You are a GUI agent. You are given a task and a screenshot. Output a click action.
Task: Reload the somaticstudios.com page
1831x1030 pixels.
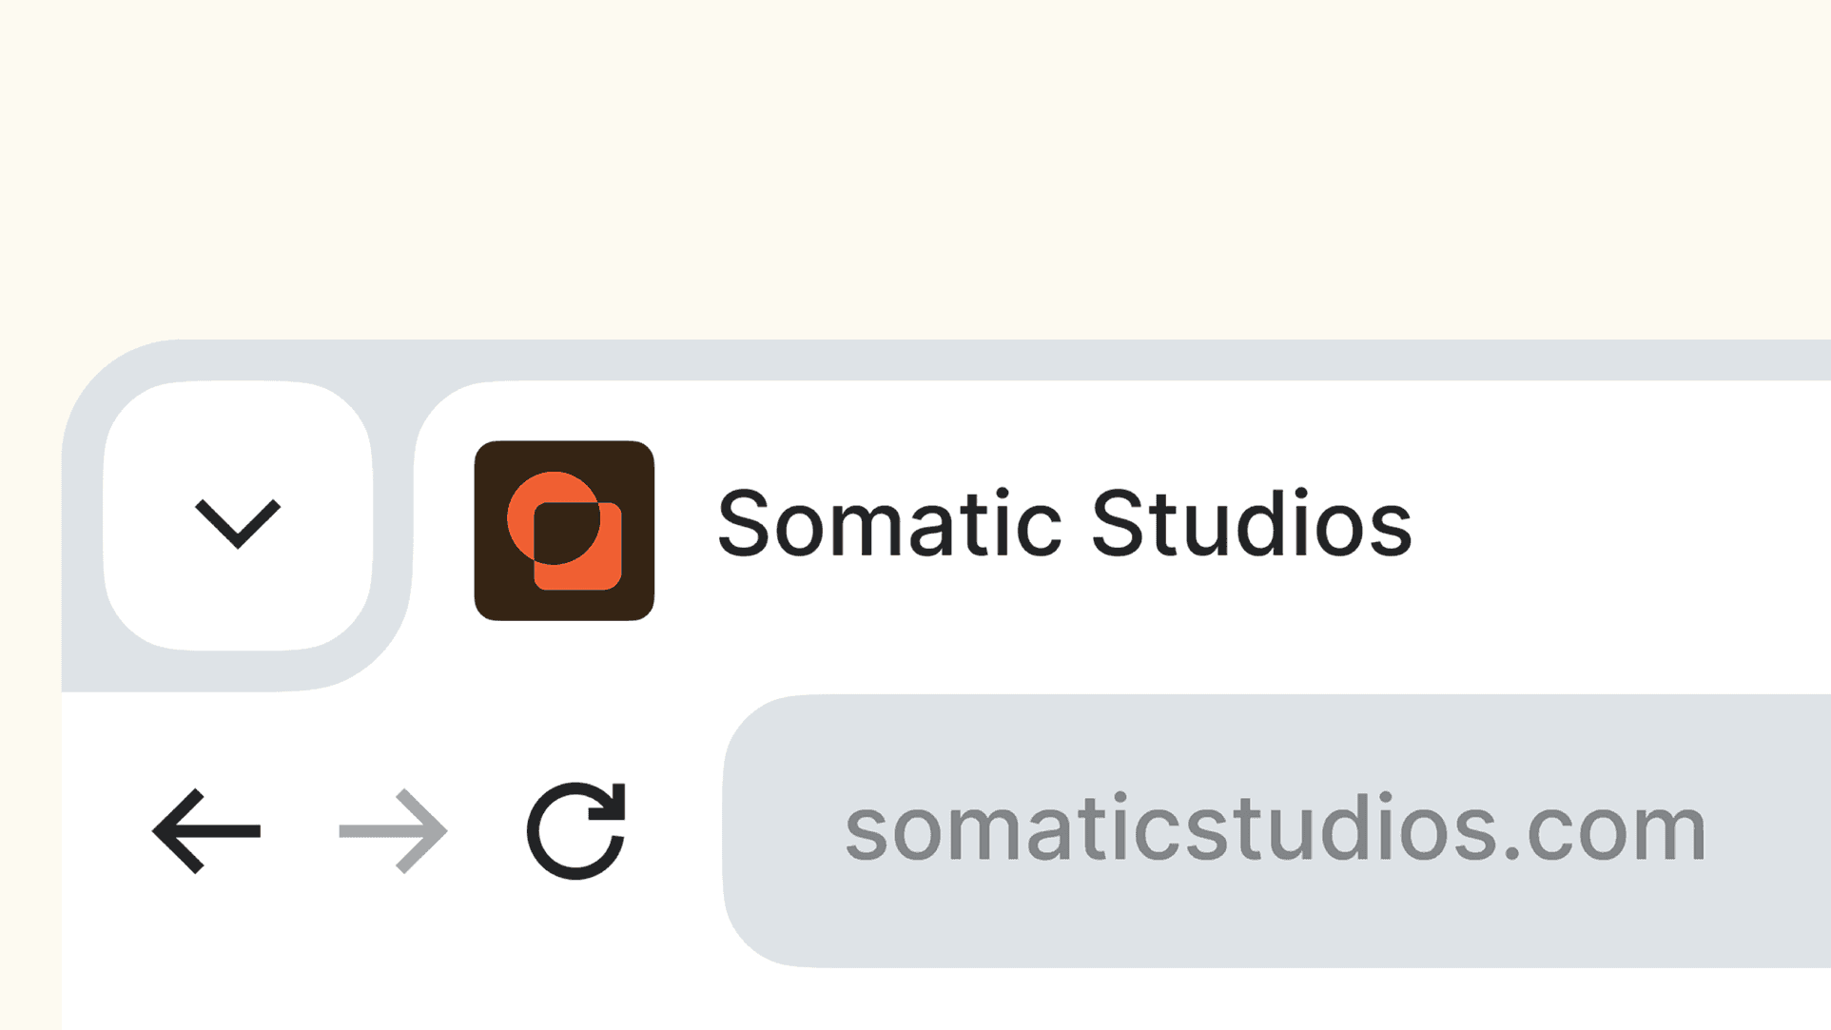[576, 830]
